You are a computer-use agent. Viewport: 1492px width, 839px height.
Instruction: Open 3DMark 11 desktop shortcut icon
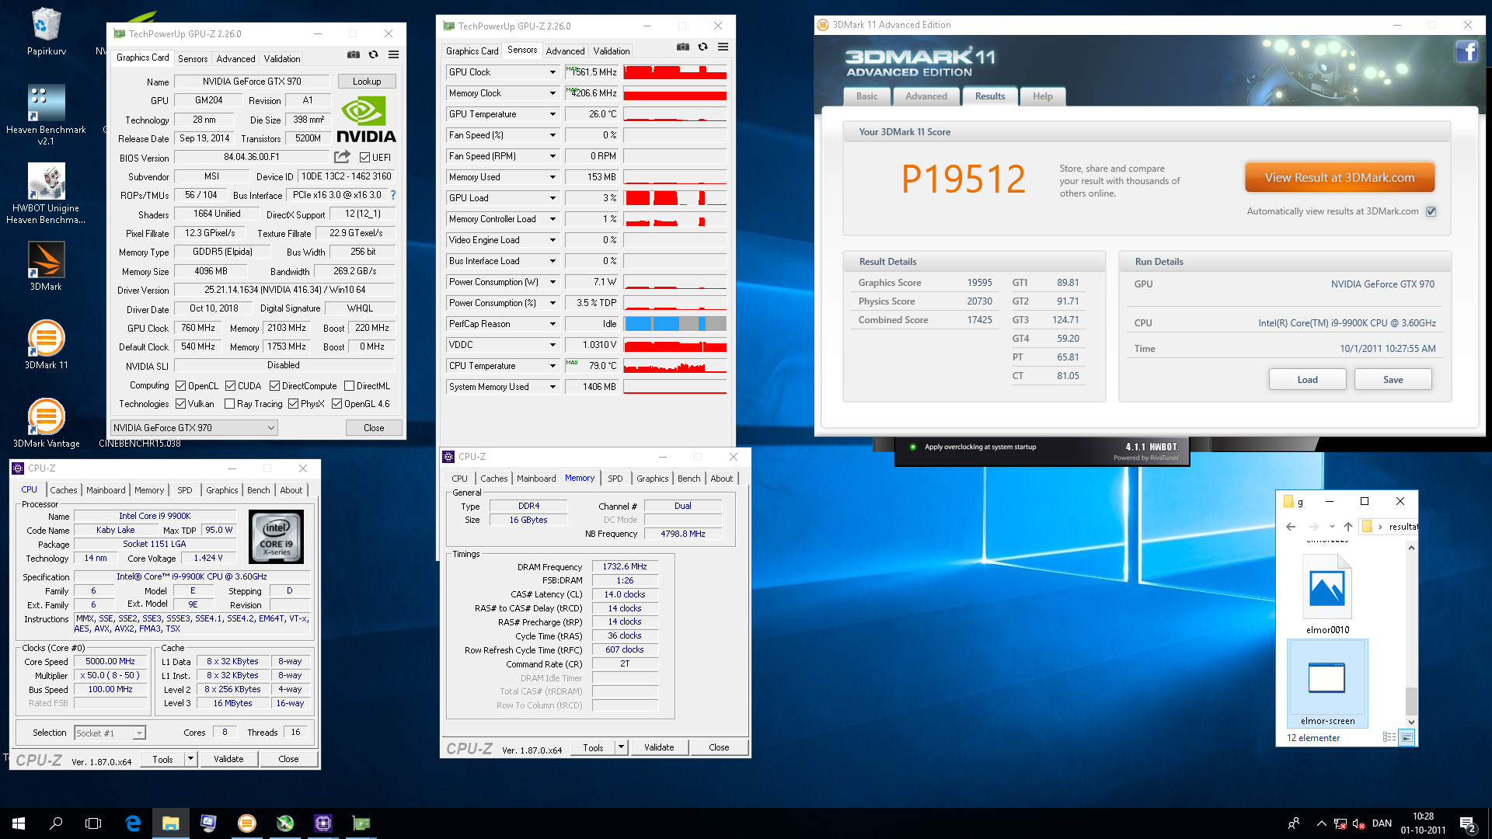[x=46, y=344]
